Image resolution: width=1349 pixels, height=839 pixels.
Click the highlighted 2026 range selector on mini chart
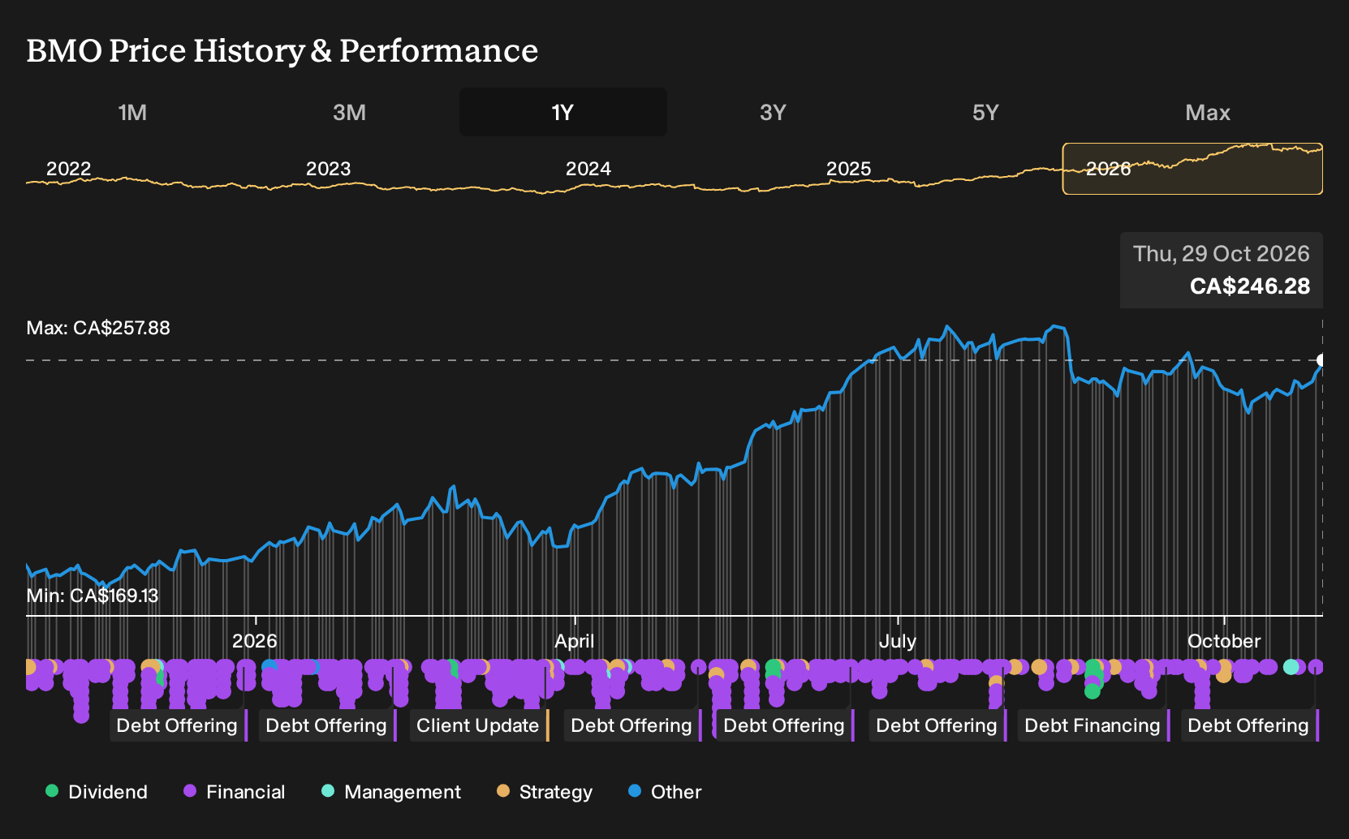pos(1192,169)
